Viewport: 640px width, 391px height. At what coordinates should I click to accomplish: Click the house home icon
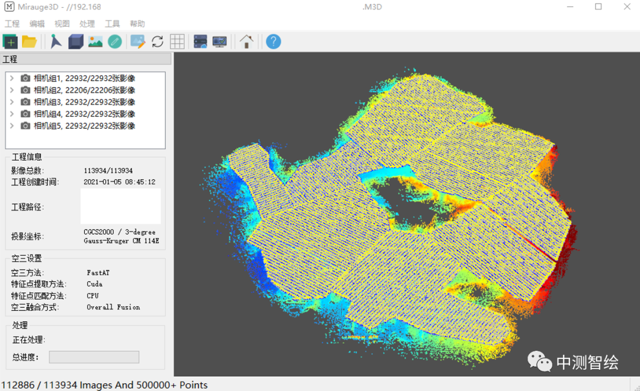click(247, 41)
